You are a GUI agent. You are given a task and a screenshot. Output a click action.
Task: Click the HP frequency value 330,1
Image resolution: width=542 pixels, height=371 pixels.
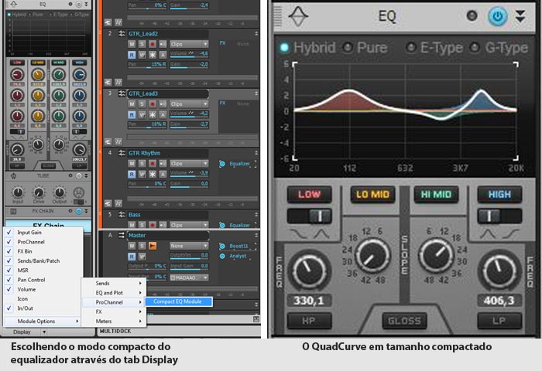click(309, 301)
